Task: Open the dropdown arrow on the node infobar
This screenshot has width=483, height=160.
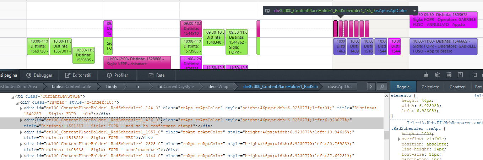Action: tap(414, 11)
